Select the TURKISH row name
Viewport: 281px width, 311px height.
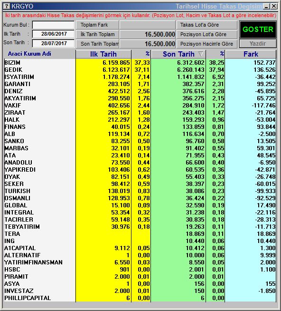17,191
